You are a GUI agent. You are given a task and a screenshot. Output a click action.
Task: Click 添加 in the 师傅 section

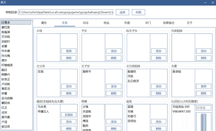[x=114, y=122]
